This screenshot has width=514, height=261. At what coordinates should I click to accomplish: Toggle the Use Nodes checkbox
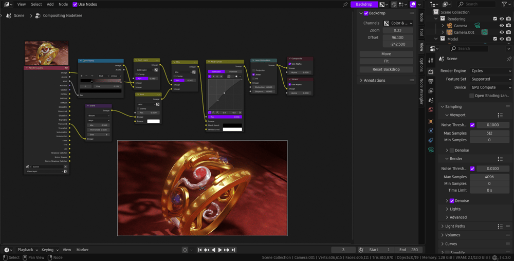[75, 4]
